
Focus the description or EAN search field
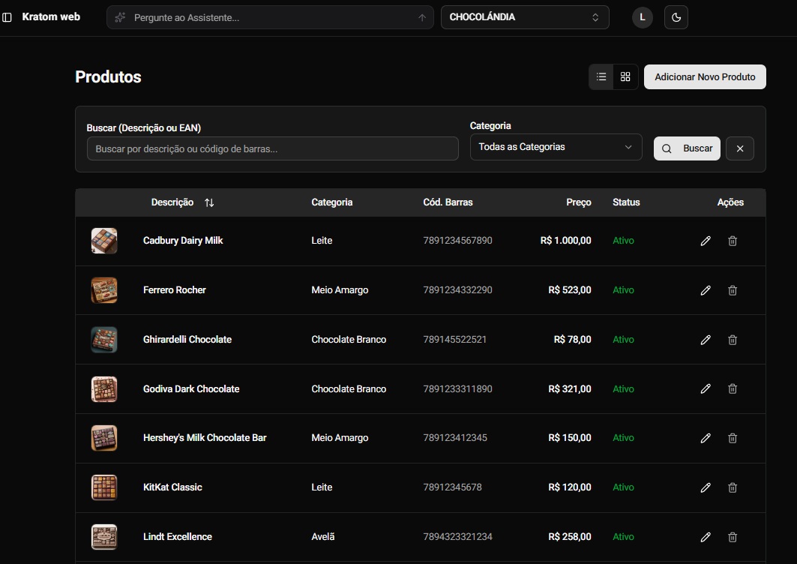point(272,148)
